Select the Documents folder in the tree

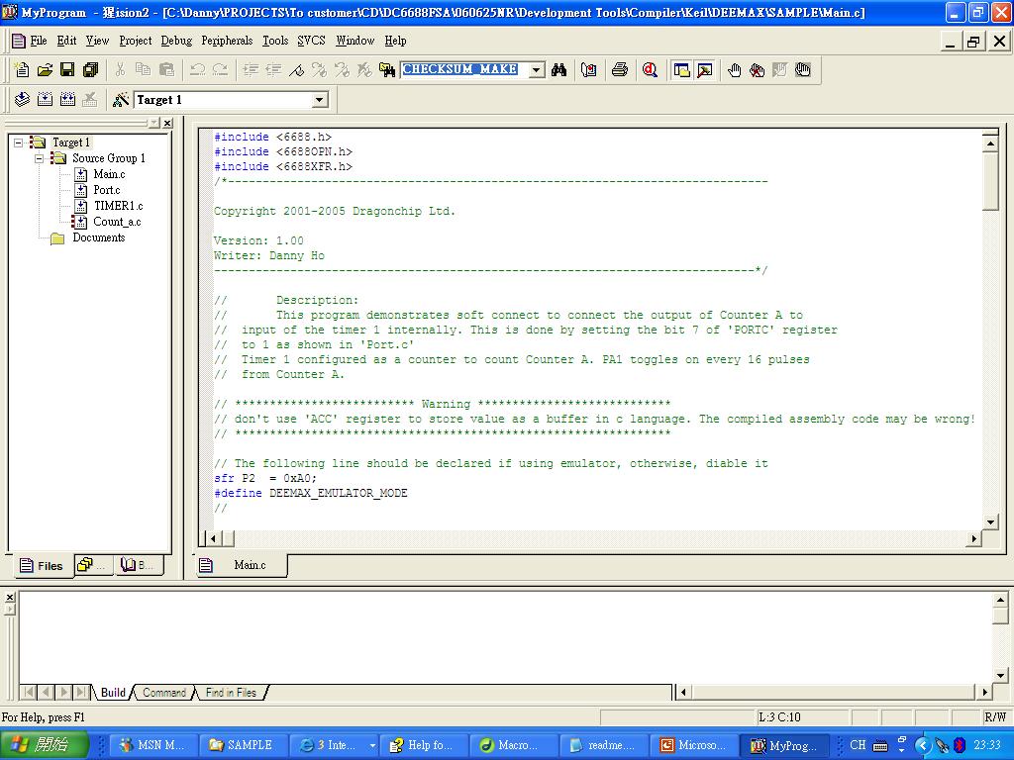click(x=98, y=237)
